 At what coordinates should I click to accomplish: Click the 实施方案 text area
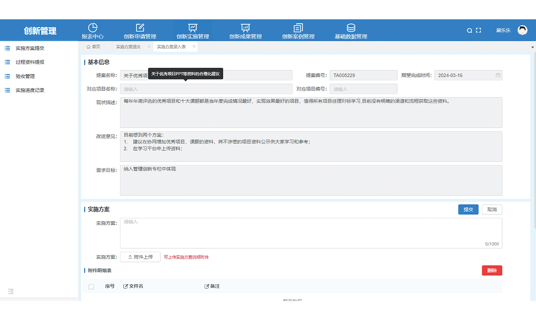click(311, 233)
